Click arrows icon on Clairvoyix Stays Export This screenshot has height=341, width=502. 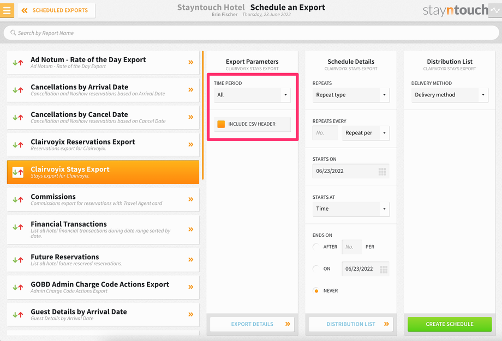coord(18,172)
